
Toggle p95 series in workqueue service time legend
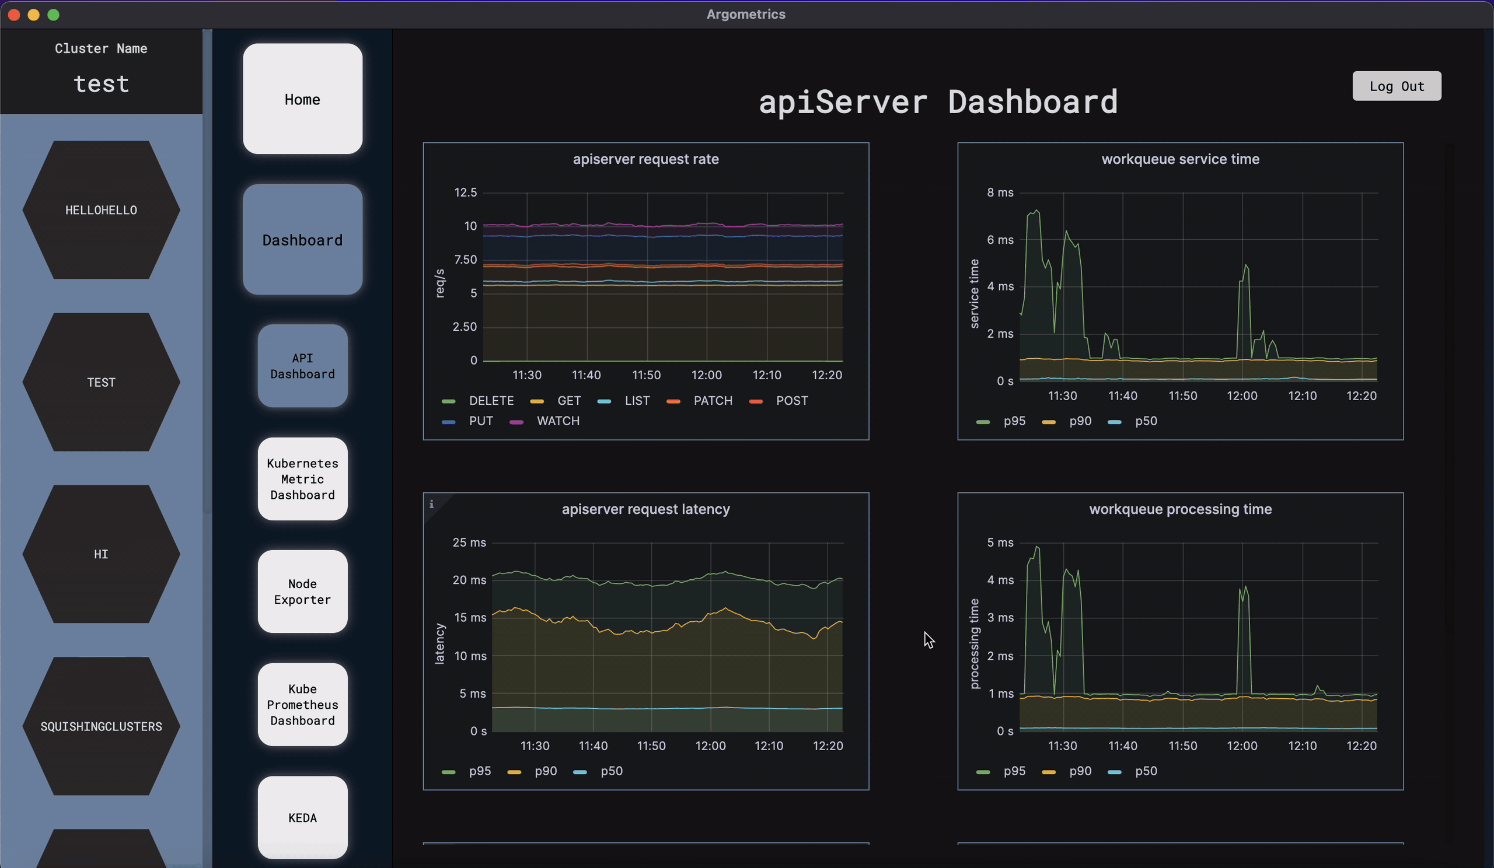[x=1014, y=421]
